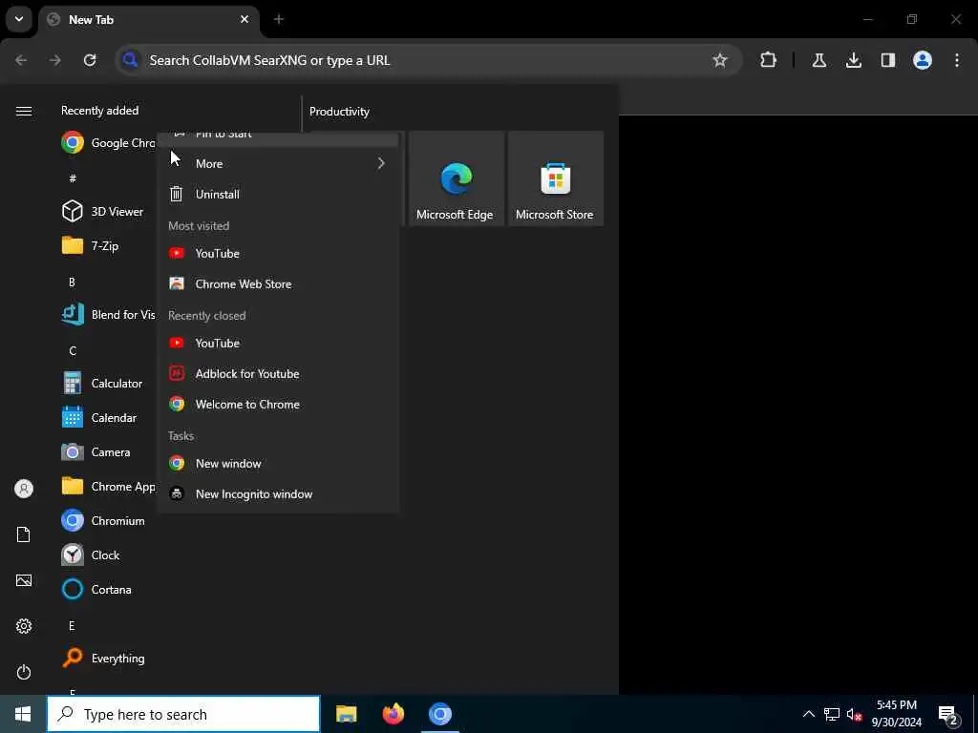The height and width of the screenshot is (733, 978).
Task: Open the taskbar clock and date
Action: click(896, 714)
